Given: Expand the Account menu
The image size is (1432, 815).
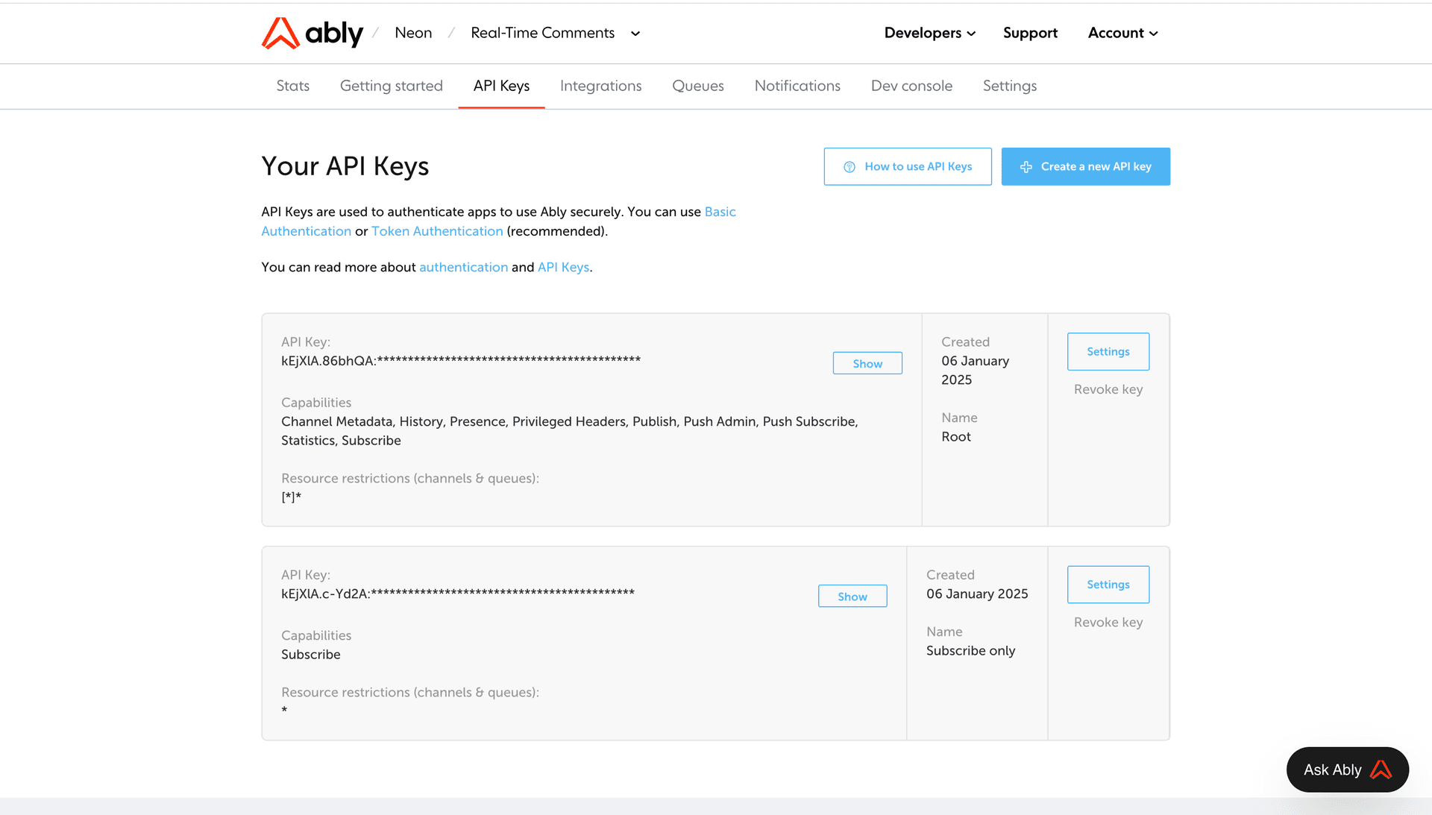Looking at the screenshot, I should coord(1122,33).
